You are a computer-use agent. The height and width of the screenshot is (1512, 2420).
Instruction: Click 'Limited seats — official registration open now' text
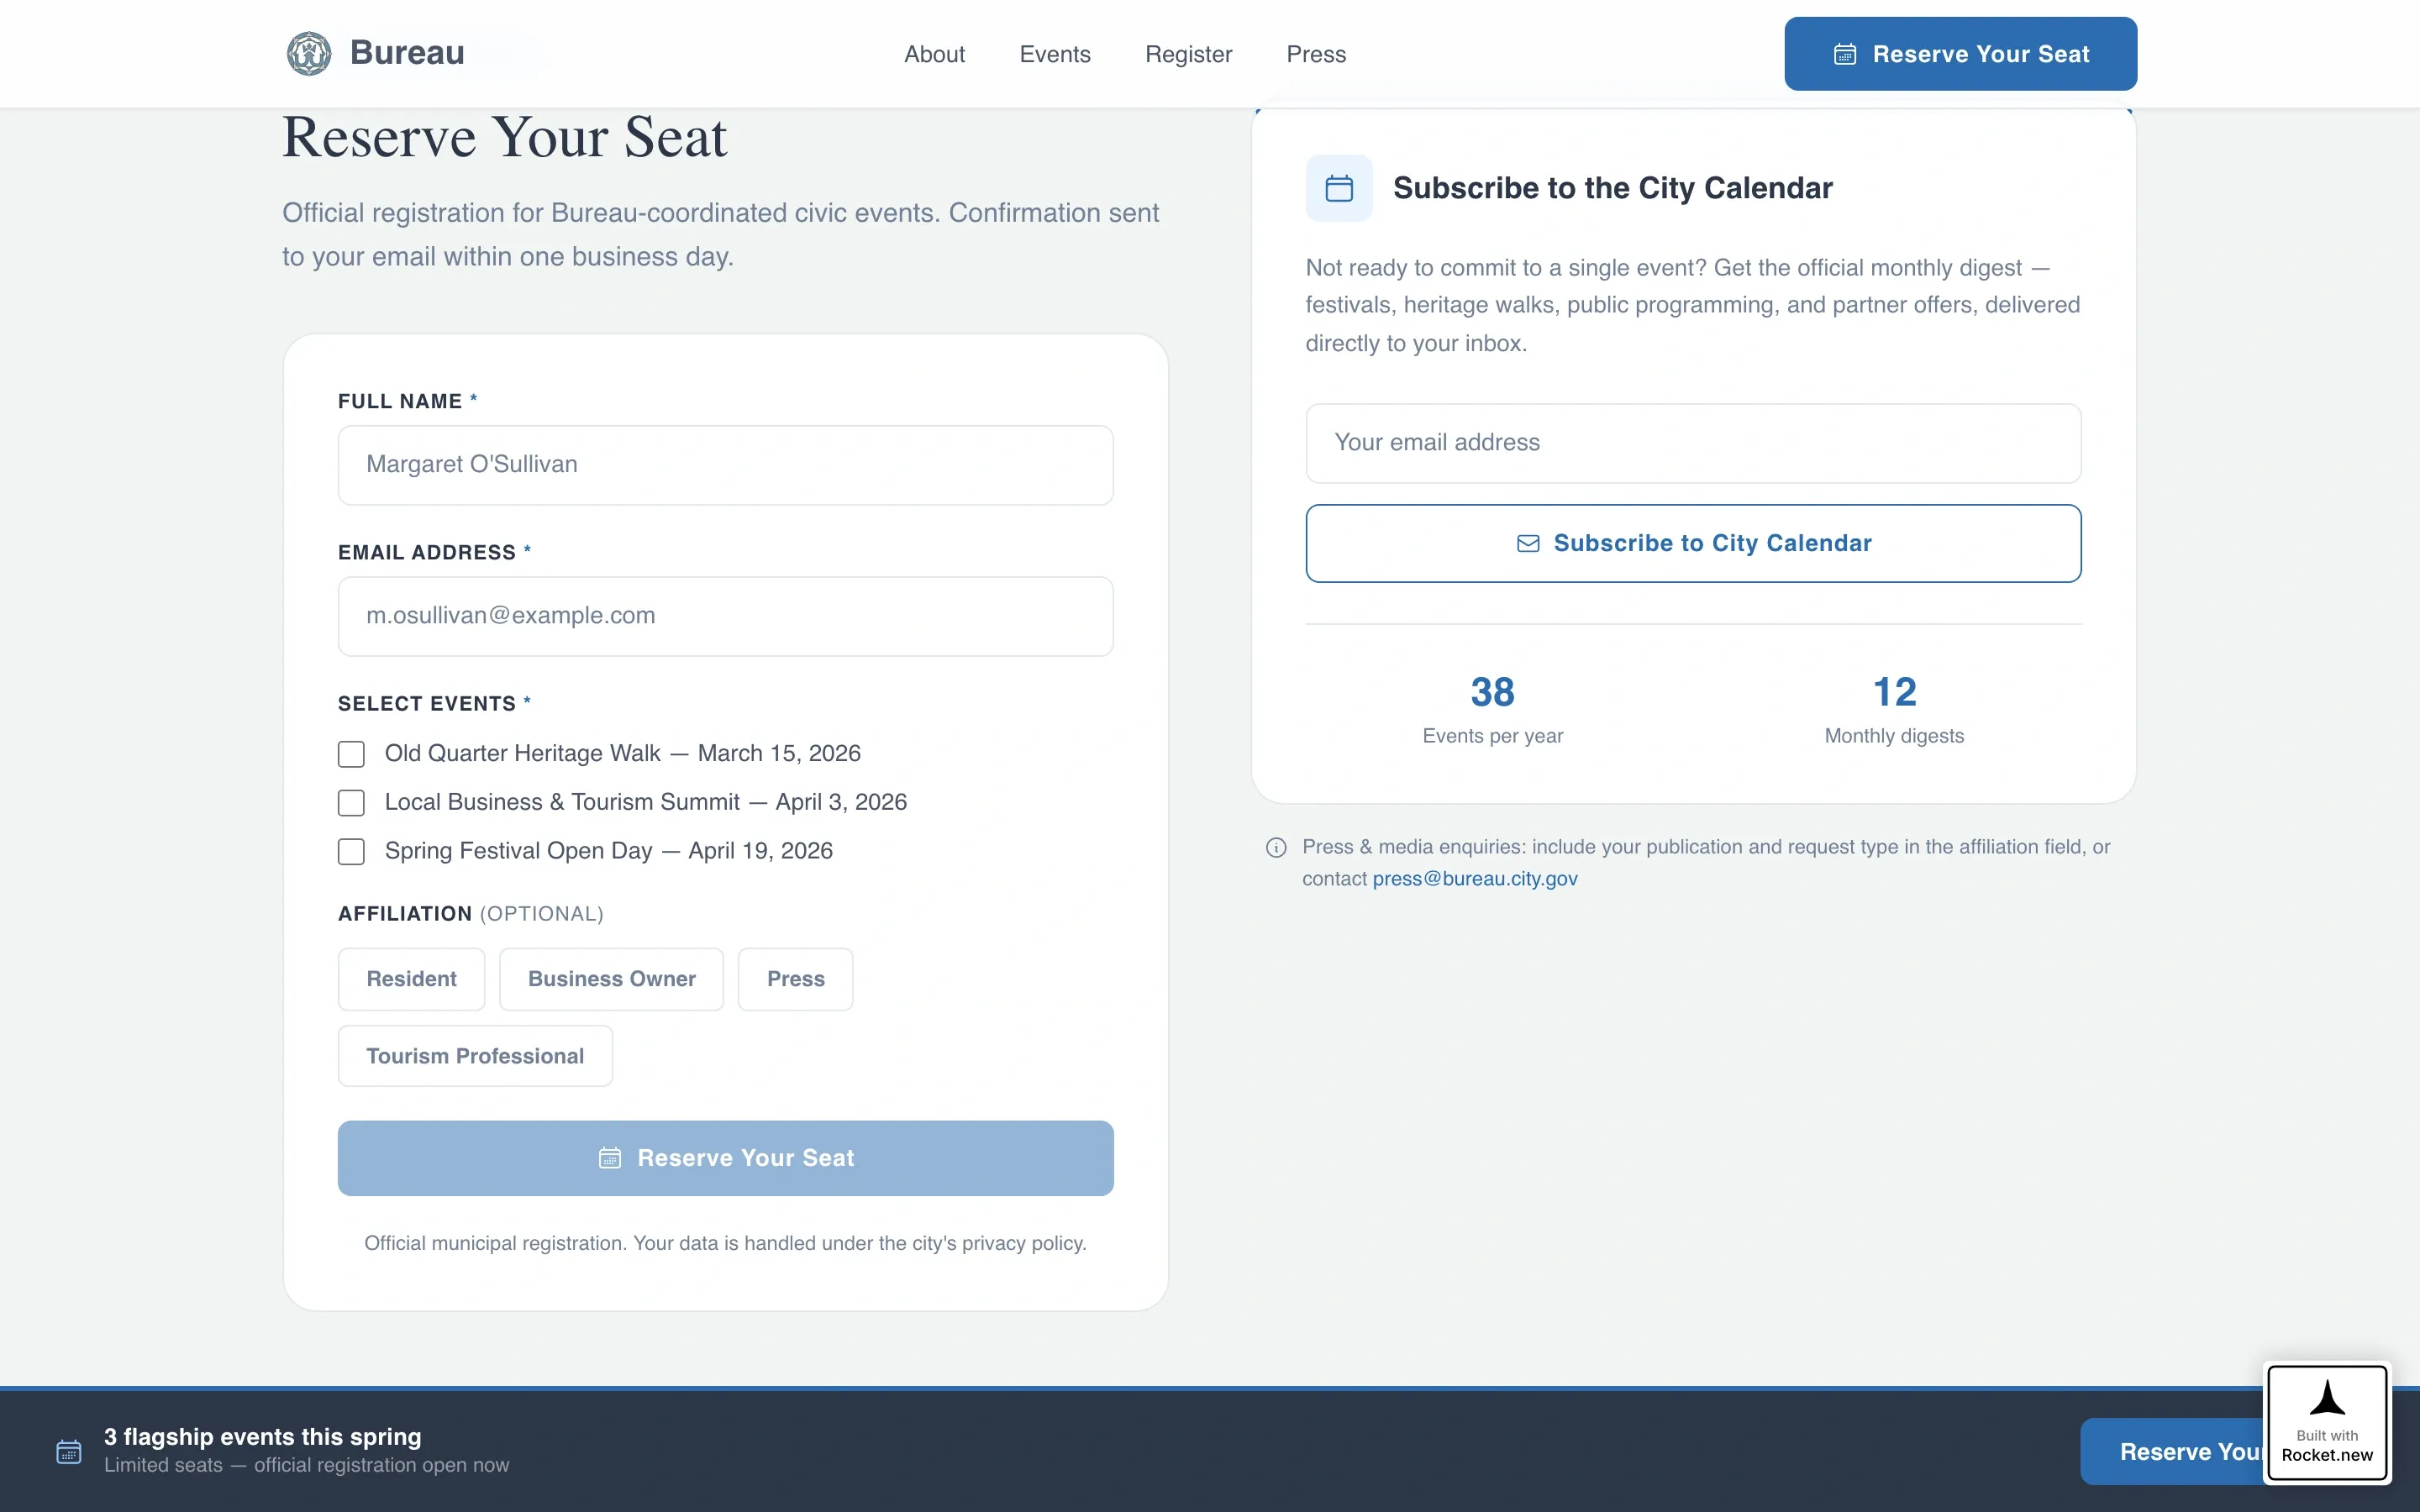(x=306, y=1465)
